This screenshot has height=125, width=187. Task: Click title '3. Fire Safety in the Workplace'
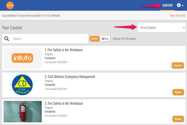[64, 103]
